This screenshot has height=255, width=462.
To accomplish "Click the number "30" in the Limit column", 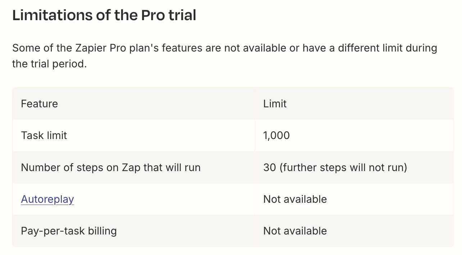I will (x=269, y=167).
